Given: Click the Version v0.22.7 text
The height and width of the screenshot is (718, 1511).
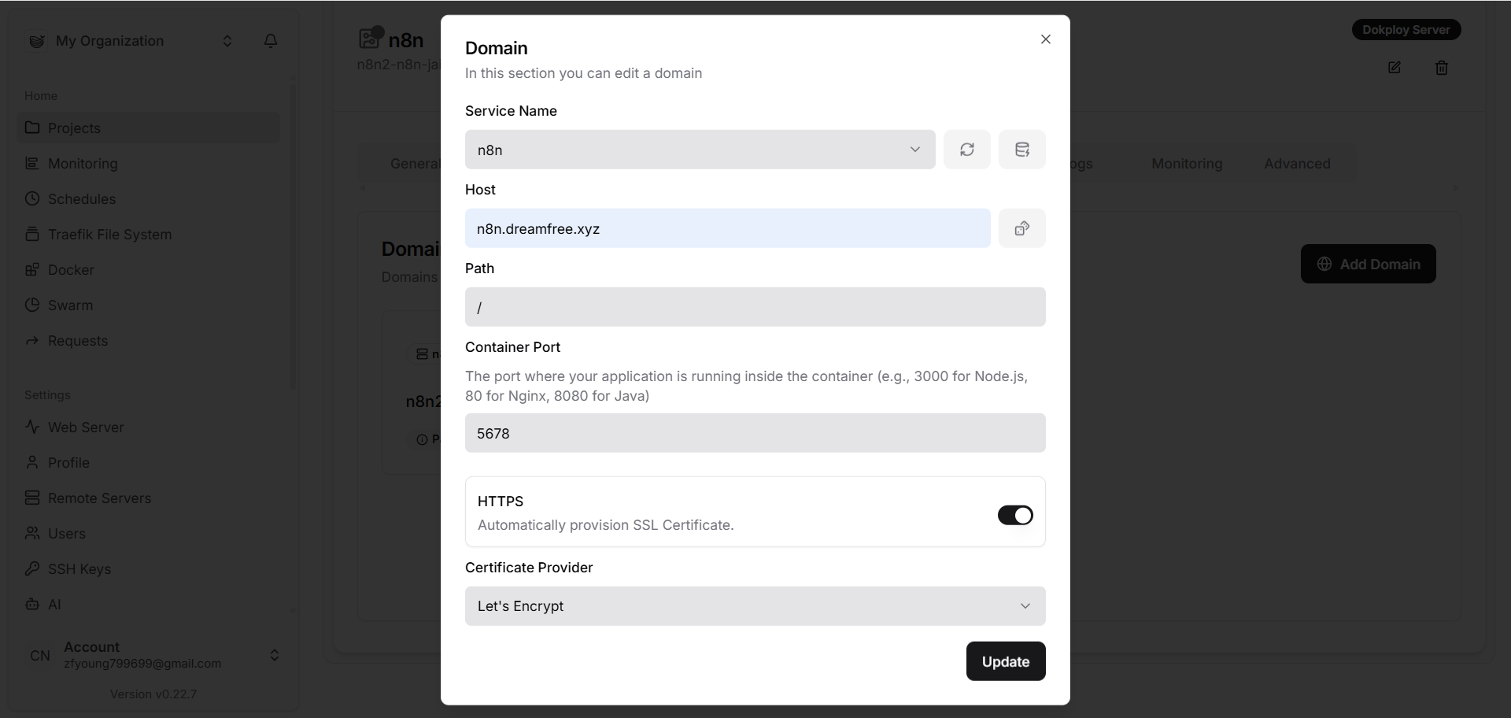Looking at the screenshot, I should click(x=153, y=694).
